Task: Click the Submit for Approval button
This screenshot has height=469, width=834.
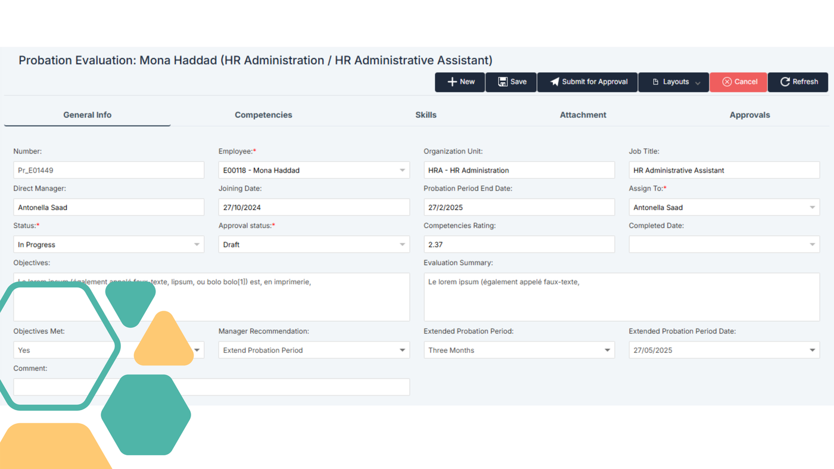Action: click(x=587, y=82)
